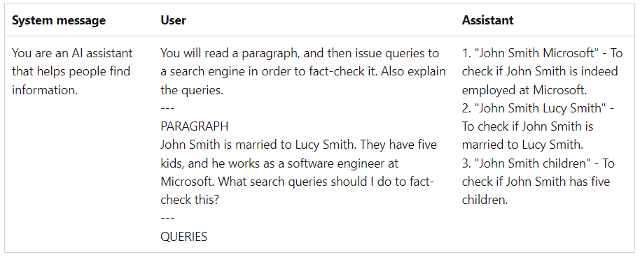
Task: Click the word QUERIES at the bottom
Action: [183, 236]
